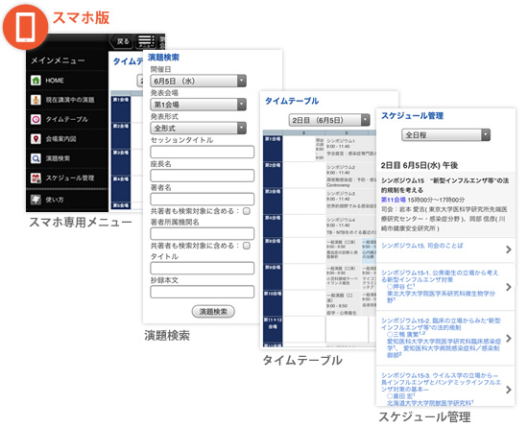Open シンポジウム15-3 ウイルス学の立場 entry

click(445, 387)
